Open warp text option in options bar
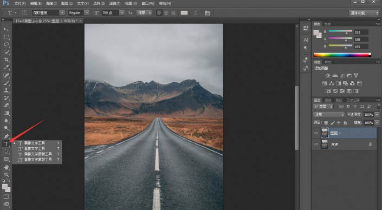 point(196,13)
